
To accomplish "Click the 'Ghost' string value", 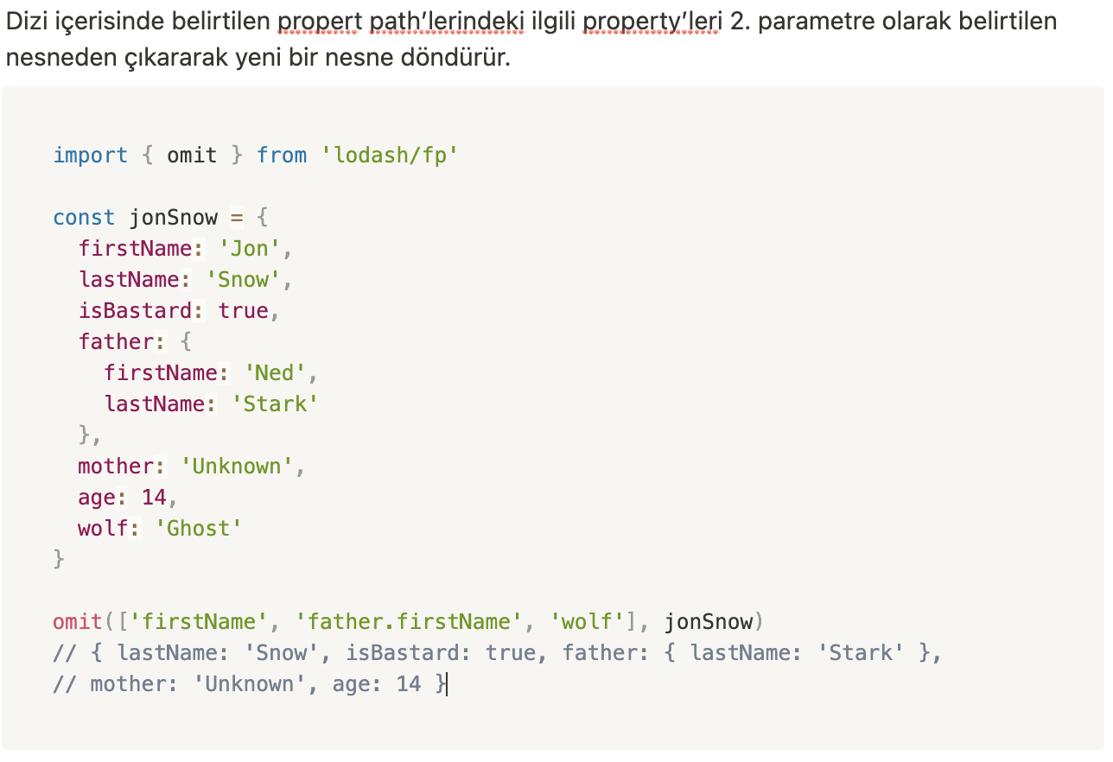I will click(x=199, y=529).
